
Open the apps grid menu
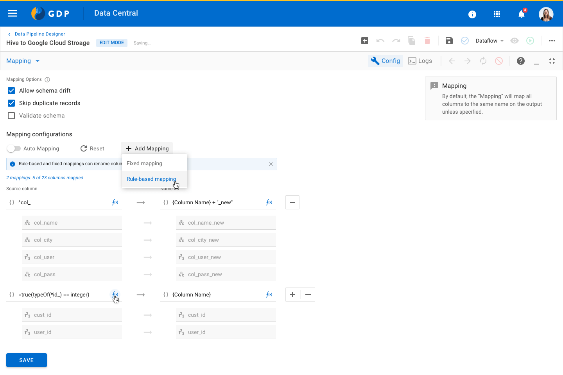pyautogui.click(x=497, y=14)
